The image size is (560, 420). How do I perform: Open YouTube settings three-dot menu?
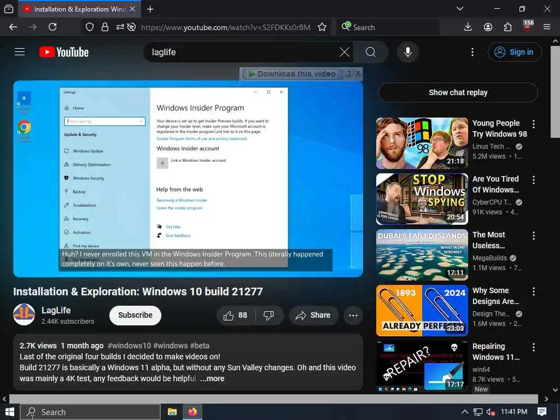tap(472, 52)
